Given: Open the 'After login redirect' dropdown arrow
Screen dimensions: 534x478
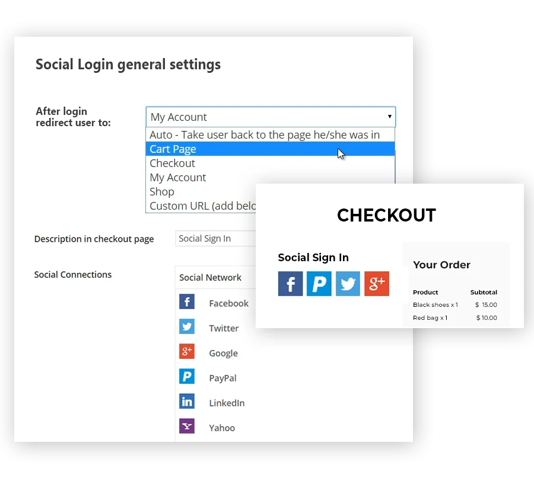Looking at the screenshot, I should pyautogui.click(x=390, y=117).
